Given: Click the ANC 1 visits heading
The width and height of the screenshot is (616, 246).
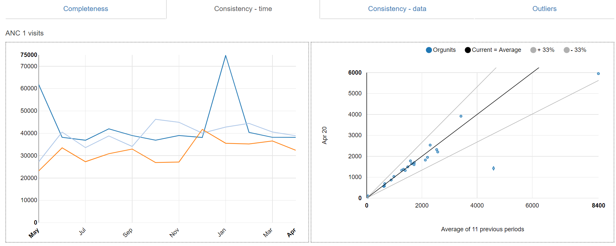Looking at the screenshot, I should pyautogui.click(x=24, y=33).
